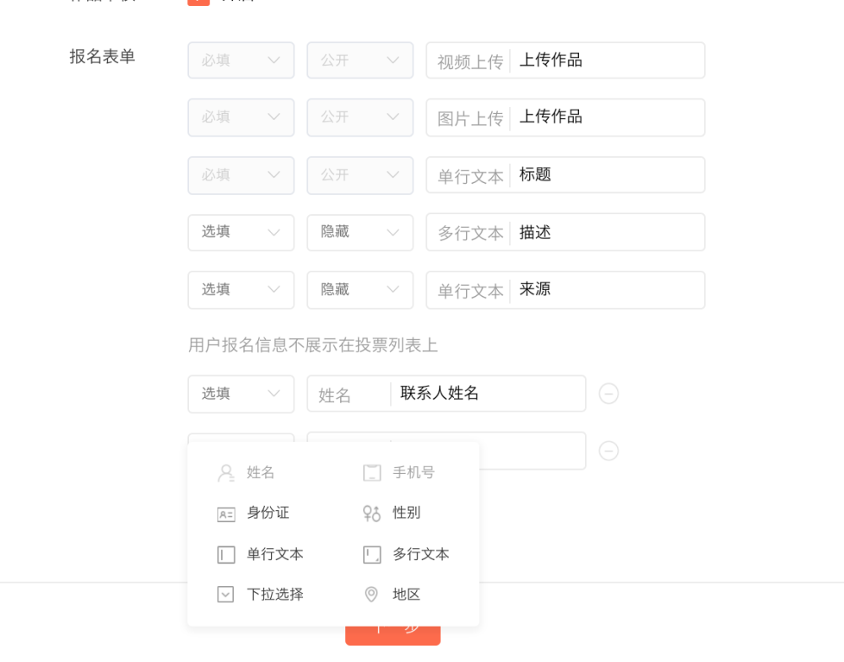Click the ID card icon in field-type popup
Image resolution: width=844 pixels, height=662 pixels.
(x=226, y=514)
